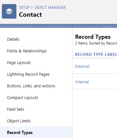
Task: Show Object Limits
Action: [x=19, y=121]
